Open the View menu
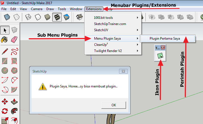Viewport: 203px width, 124px height. point(23,9)
